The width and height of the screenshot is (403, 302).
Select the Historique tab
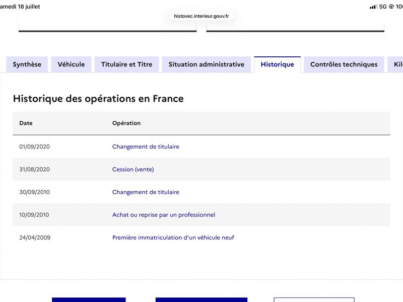pyautogui.click(x=278, y=64)
